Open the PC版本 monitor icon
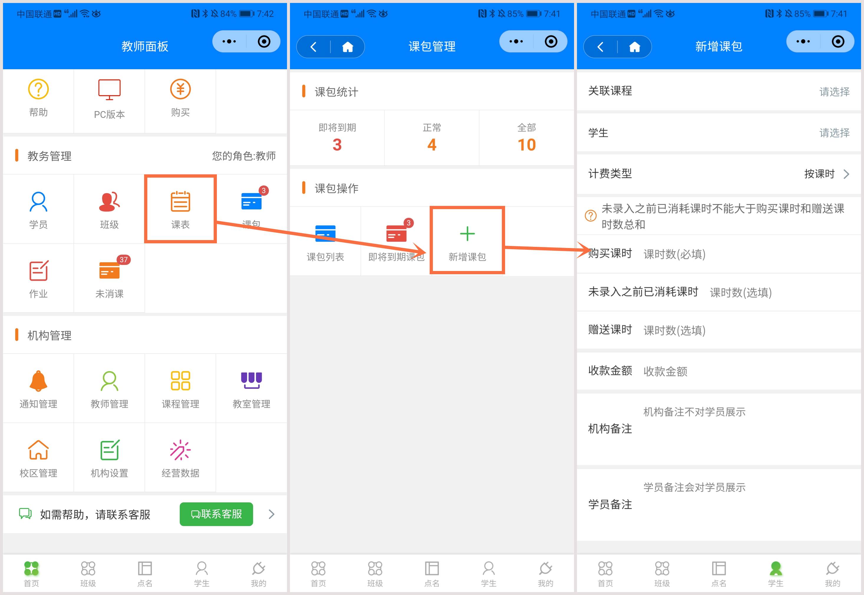 click(x=109, y=90)
